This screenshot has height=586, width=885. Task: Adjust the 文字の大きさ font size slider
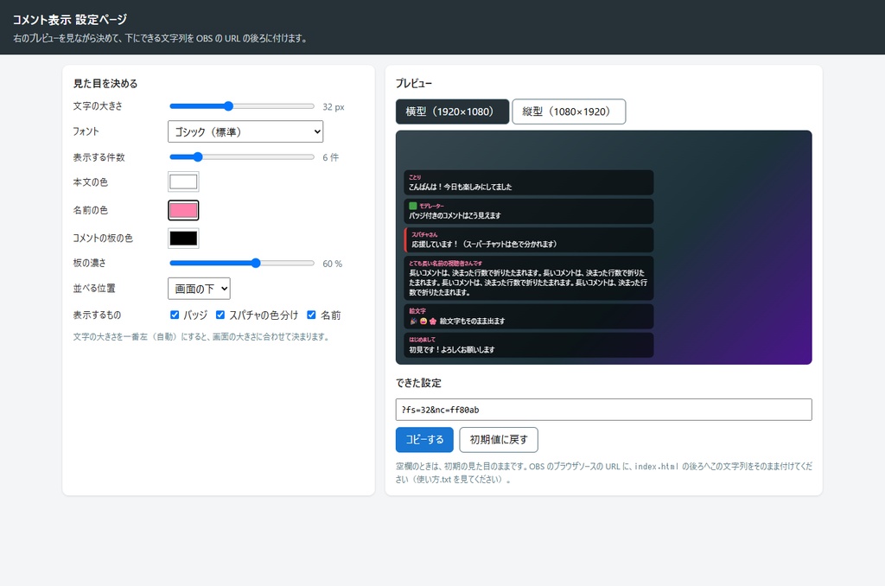242,106
